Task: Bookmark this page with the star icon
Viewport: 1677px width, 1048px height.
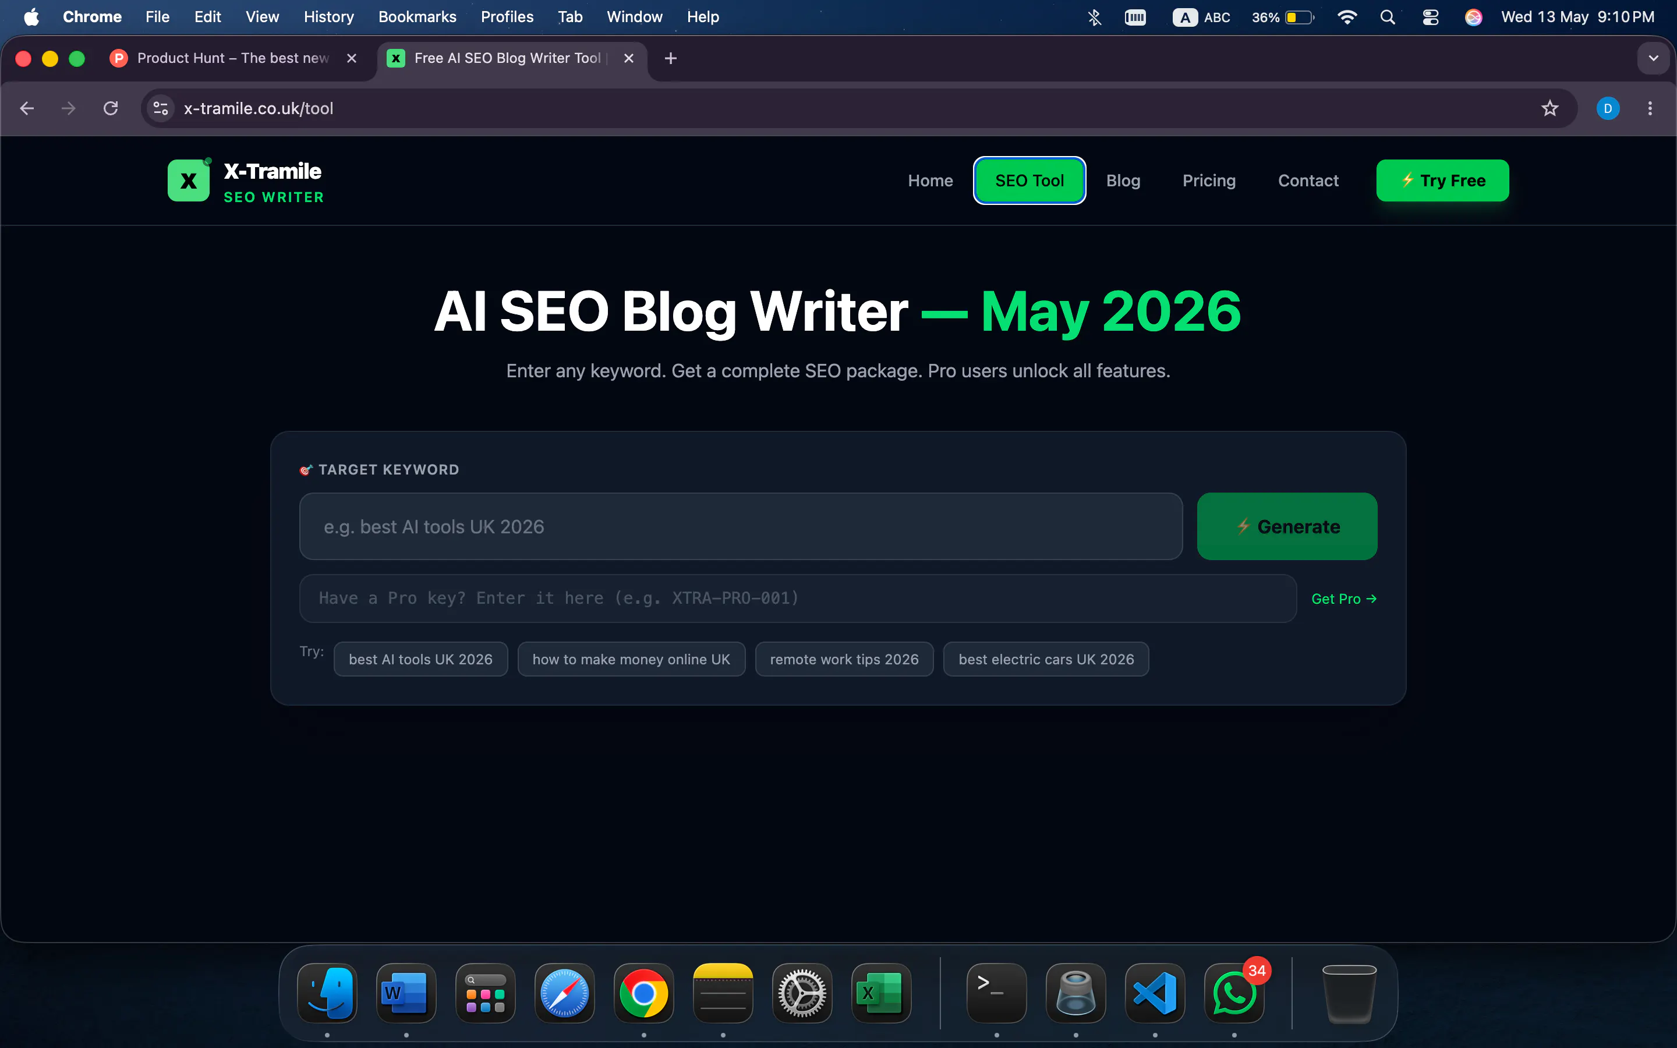Action: (1549, 108)
